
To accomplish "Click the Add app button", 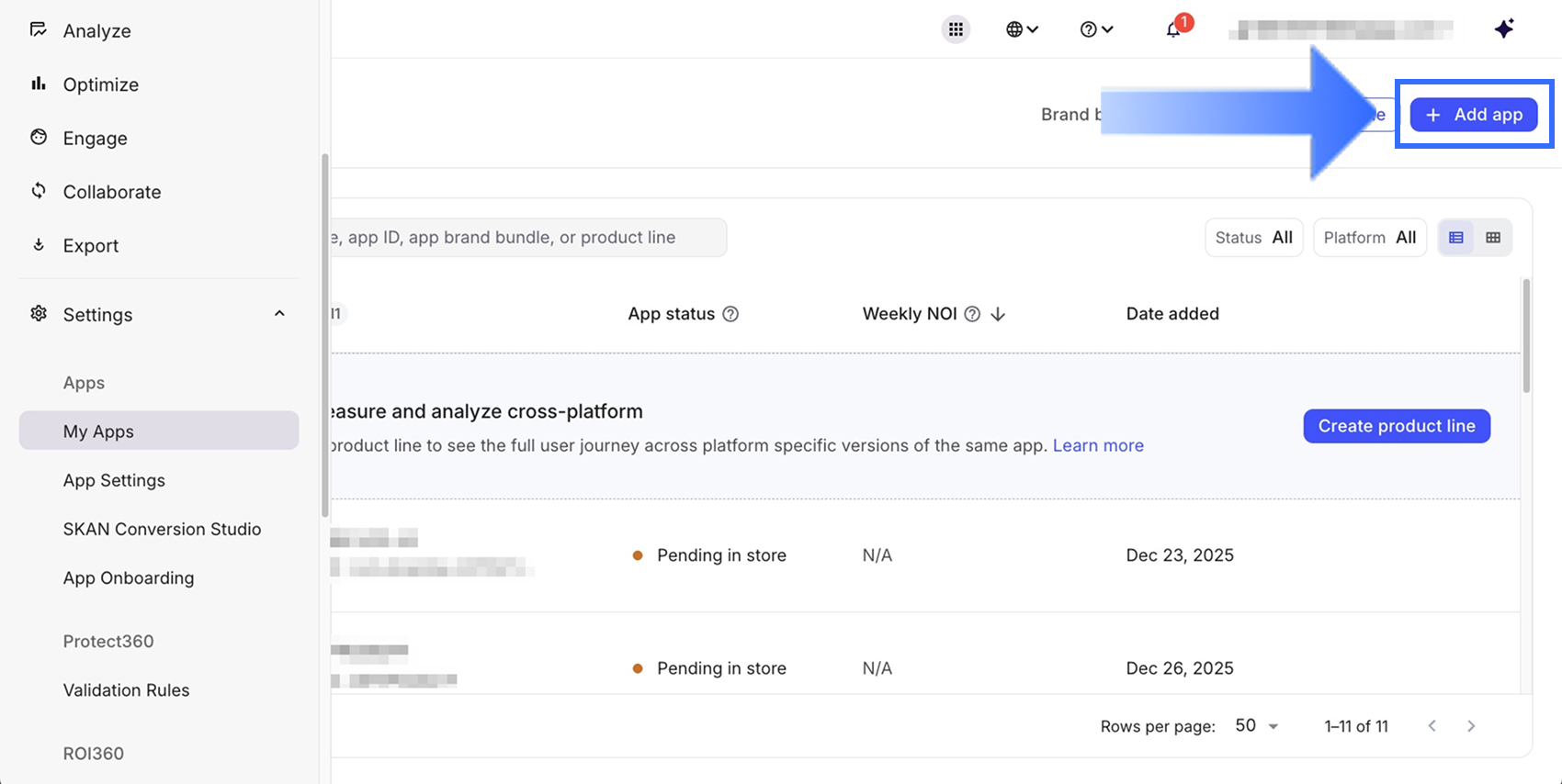I will click(x=1473, y=115).
